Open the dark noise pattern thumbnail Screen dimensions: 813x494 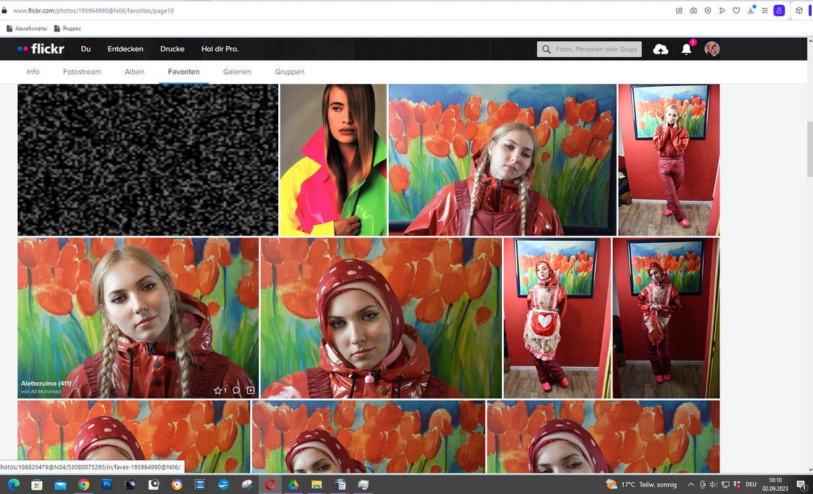coord(148,160)
